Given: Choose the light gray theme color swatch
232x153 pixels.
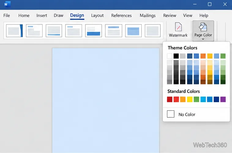Looking at the screenshot, I should coord(183,56).
